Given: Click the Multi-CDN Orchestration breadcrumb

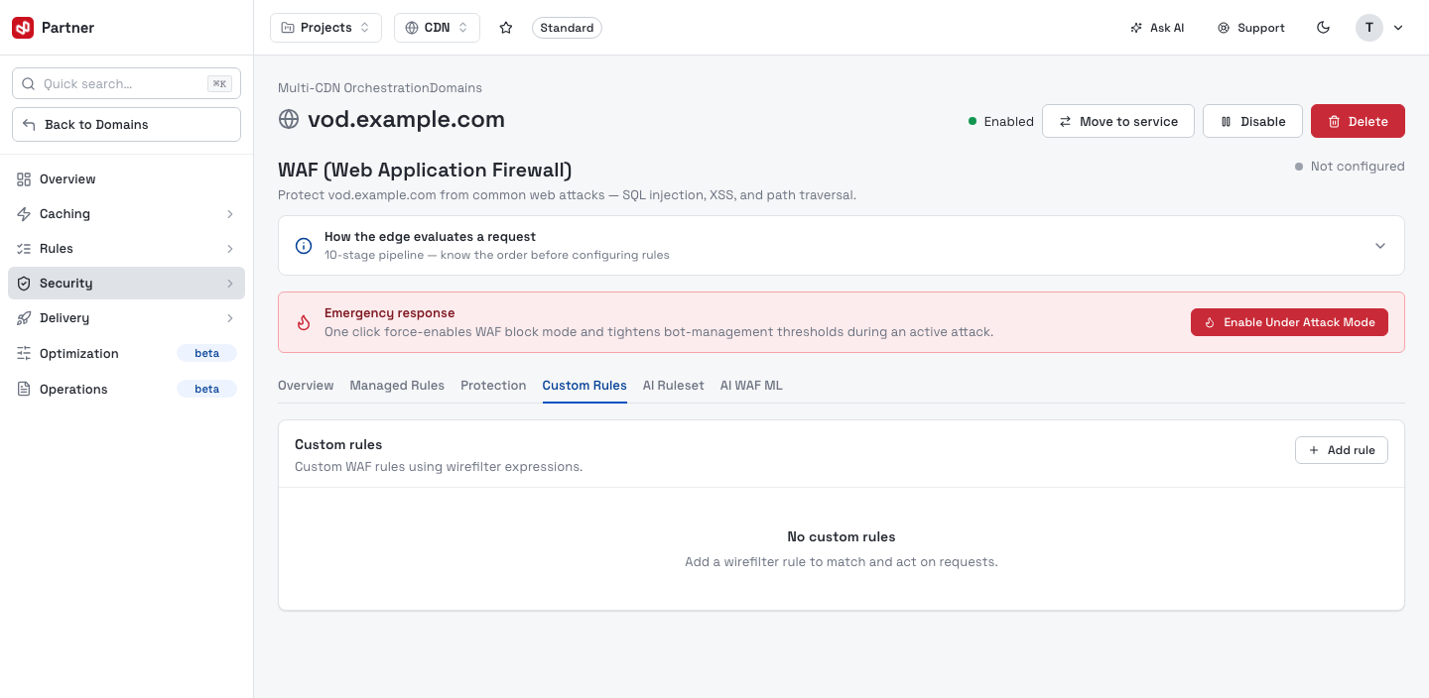Looking at the screenshot, I should click(353, 88).
